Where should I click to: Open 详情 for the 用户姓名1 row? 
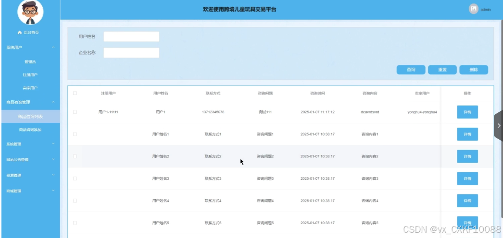pyautogui.click(x=467, y=134)
